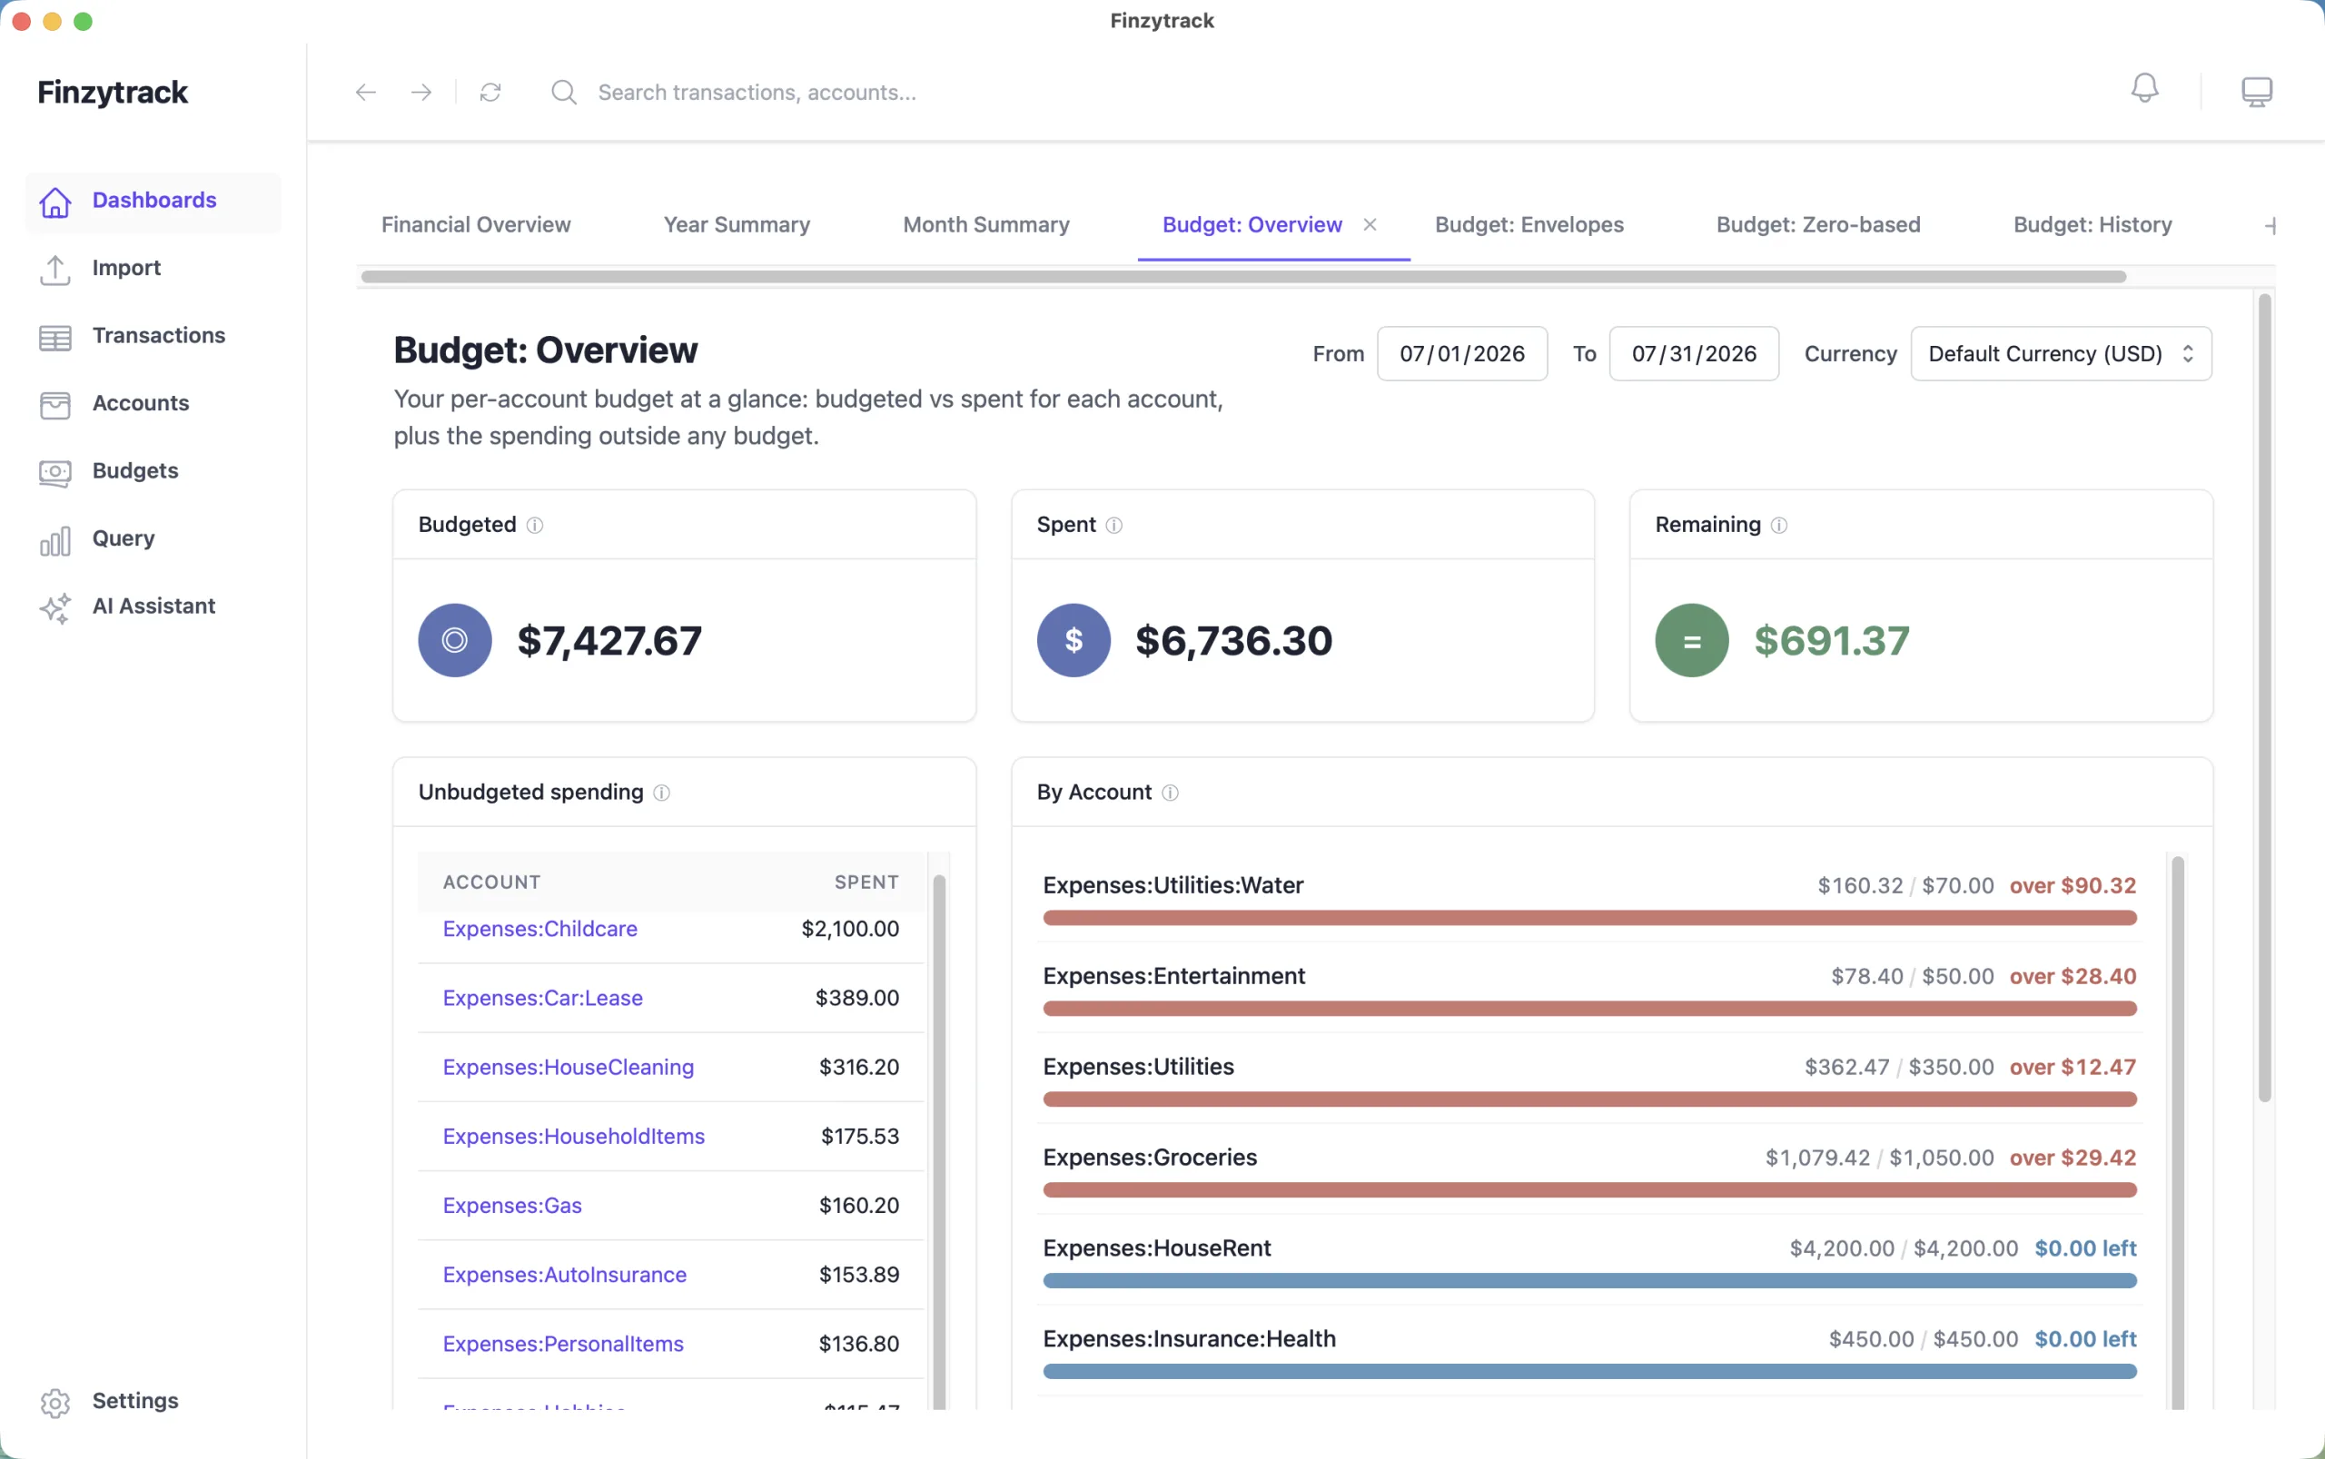The image size is (2325, 1459).
Task: Click the monitor display icon
Action: point(2255,92)
